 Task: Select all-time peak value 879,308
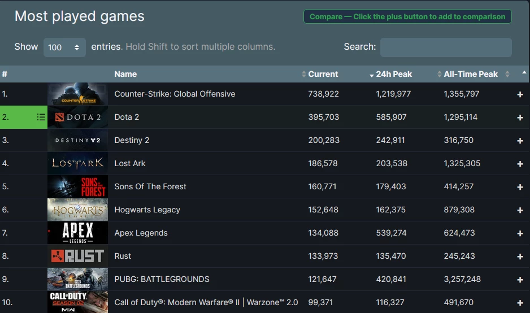[459, 210]
